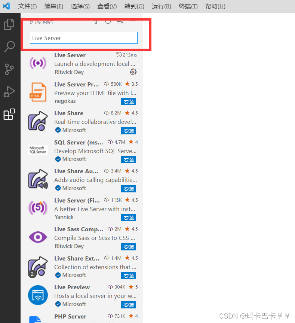
Task: Open the 运行(R) menu
Action: click(162, 6)
